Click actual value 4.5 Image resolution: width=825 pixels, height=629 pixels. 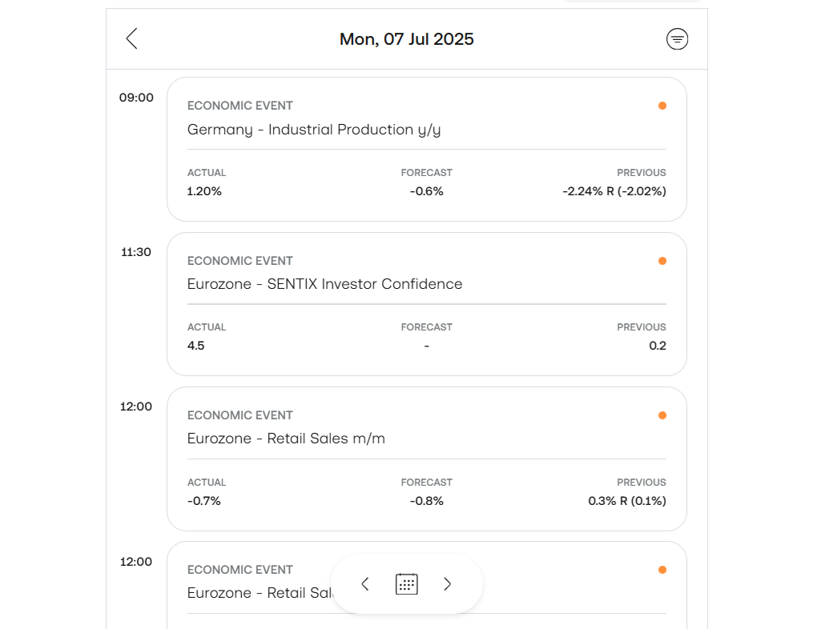pos(195,346)
